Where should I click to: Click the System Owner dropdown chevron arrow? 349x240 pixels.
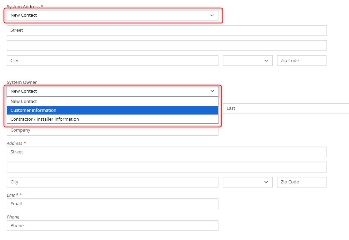click(x=212, y=91)
